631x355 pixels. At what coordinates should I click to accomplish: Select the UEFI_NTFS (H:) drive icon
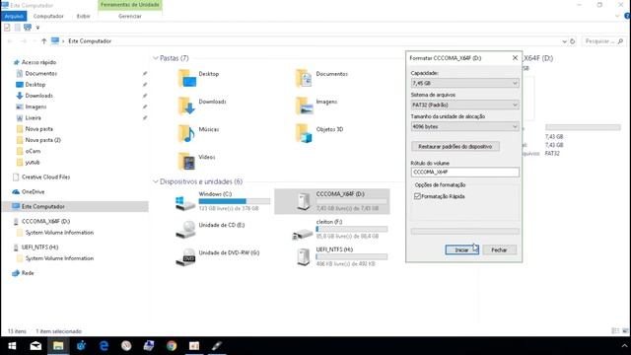point(304,256)
